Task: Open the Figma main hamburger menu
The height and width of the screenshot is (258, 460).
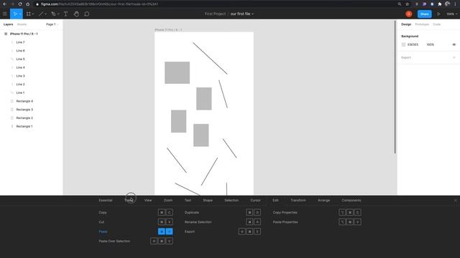Action: point(5,14)
